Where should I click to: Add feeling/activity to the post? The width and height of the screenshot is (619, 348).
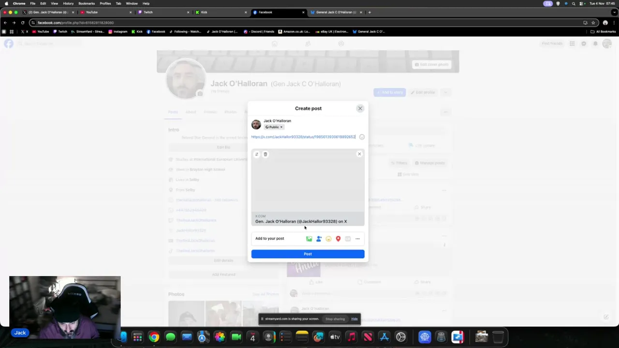tap(328, 239)
